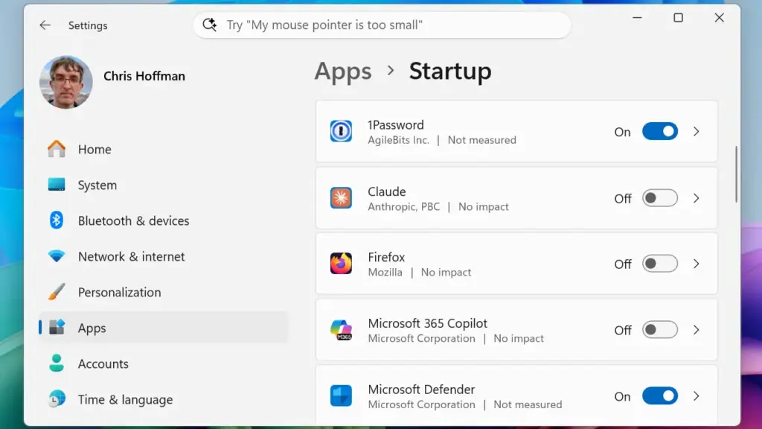This screenshot has height=429, width=762.
Task: Click the Bluetooth icon in sidebar
Action: [x=57, y=220]
